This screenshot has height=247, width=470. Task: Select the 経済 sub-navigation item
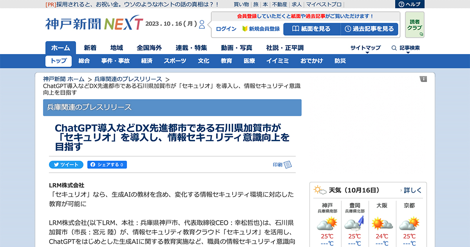click(147, 61)
